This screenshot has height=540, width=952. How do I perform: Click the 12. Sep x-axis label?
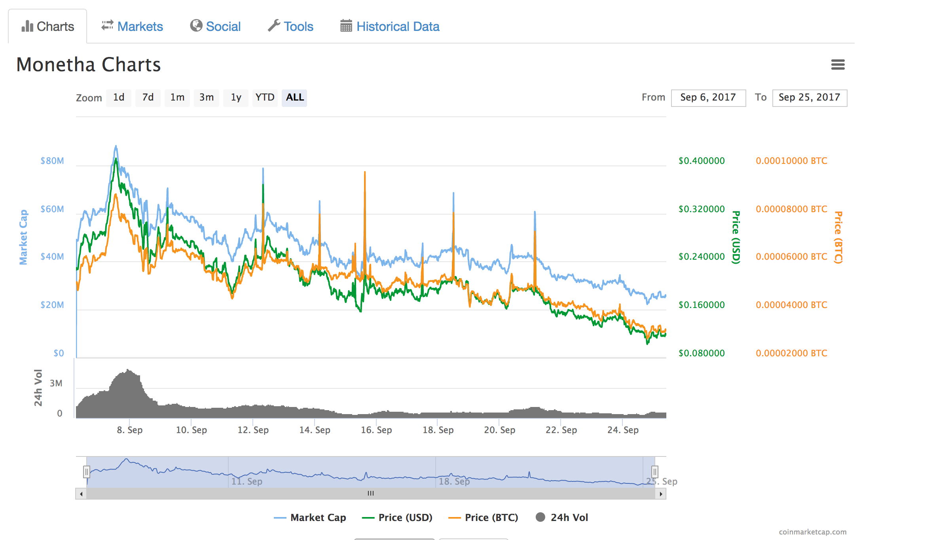[253, 430]
